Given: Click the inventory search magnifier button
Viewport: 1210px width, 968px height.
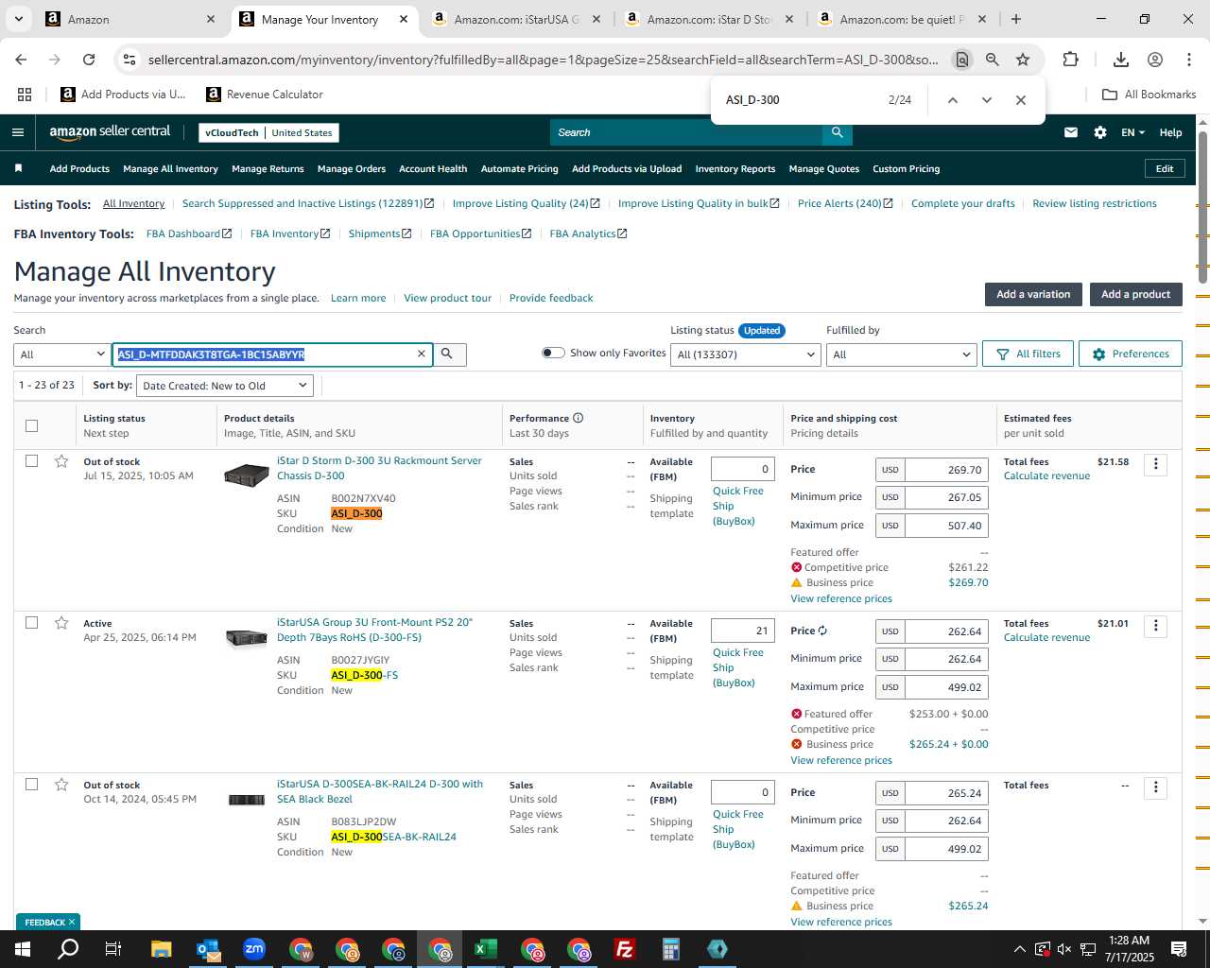Looking at the screenshot, I should (447, 354).
